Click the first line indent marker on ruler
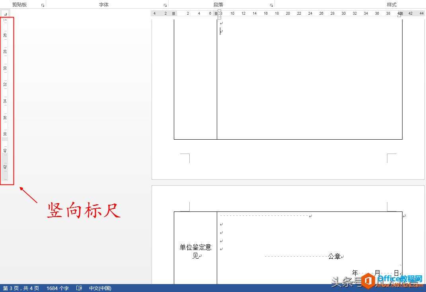The image size is (426, 292). (219, 12)
